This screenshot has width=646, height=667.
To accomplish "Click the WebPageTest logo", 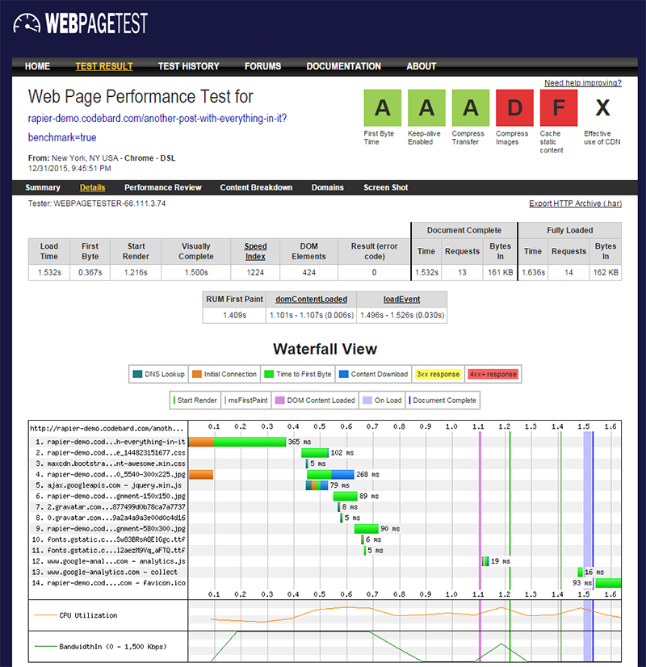I will click(81, 23).
